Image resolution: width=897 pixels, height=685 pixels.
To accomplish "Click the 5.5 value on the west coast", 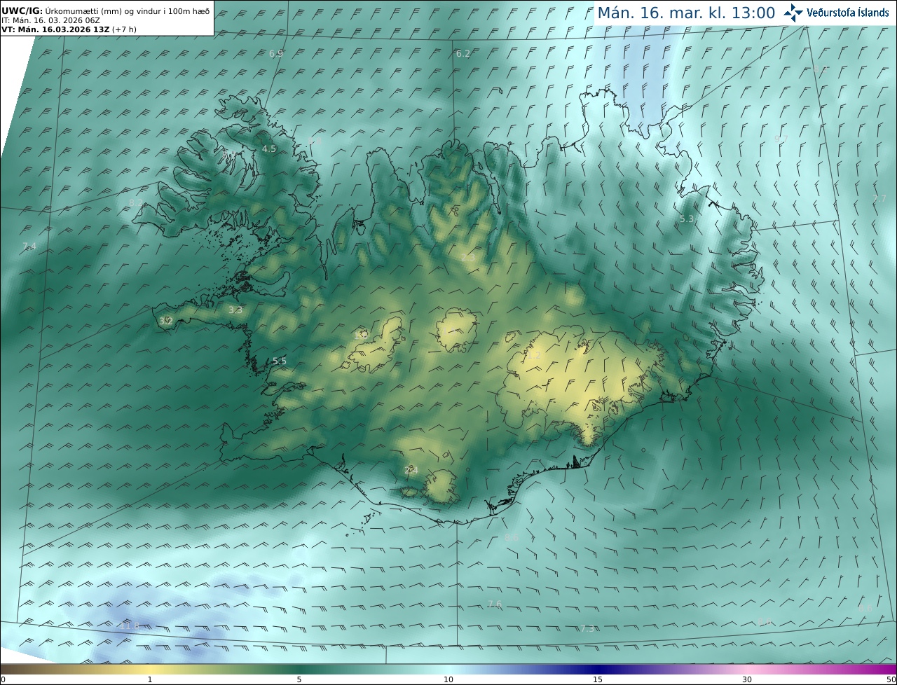I will [280, 361].
